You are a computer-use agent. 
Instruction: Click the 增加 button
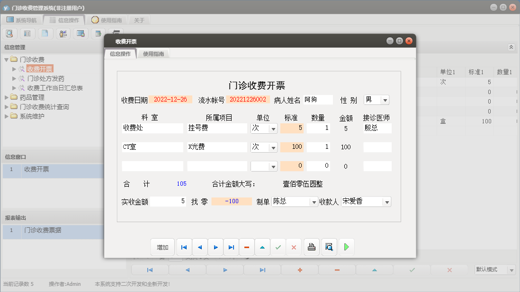(x=162, y=247)
